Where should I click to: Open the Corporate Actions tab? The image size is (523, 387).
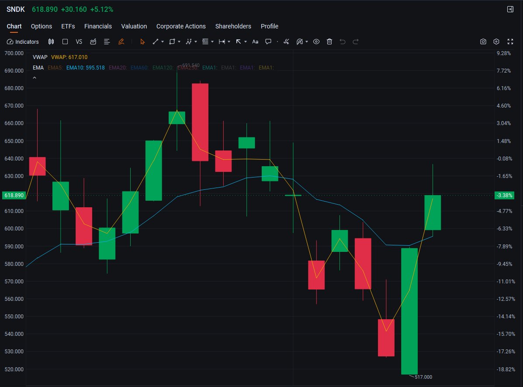(x=181, y=26)
